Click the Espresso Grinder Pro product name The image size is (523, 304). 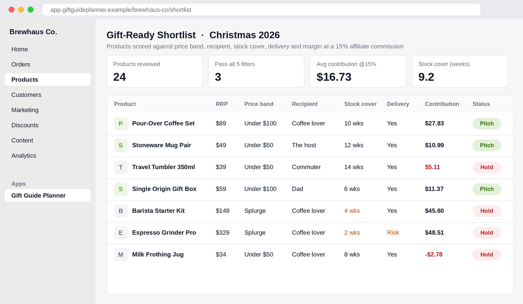coord(164,233)
